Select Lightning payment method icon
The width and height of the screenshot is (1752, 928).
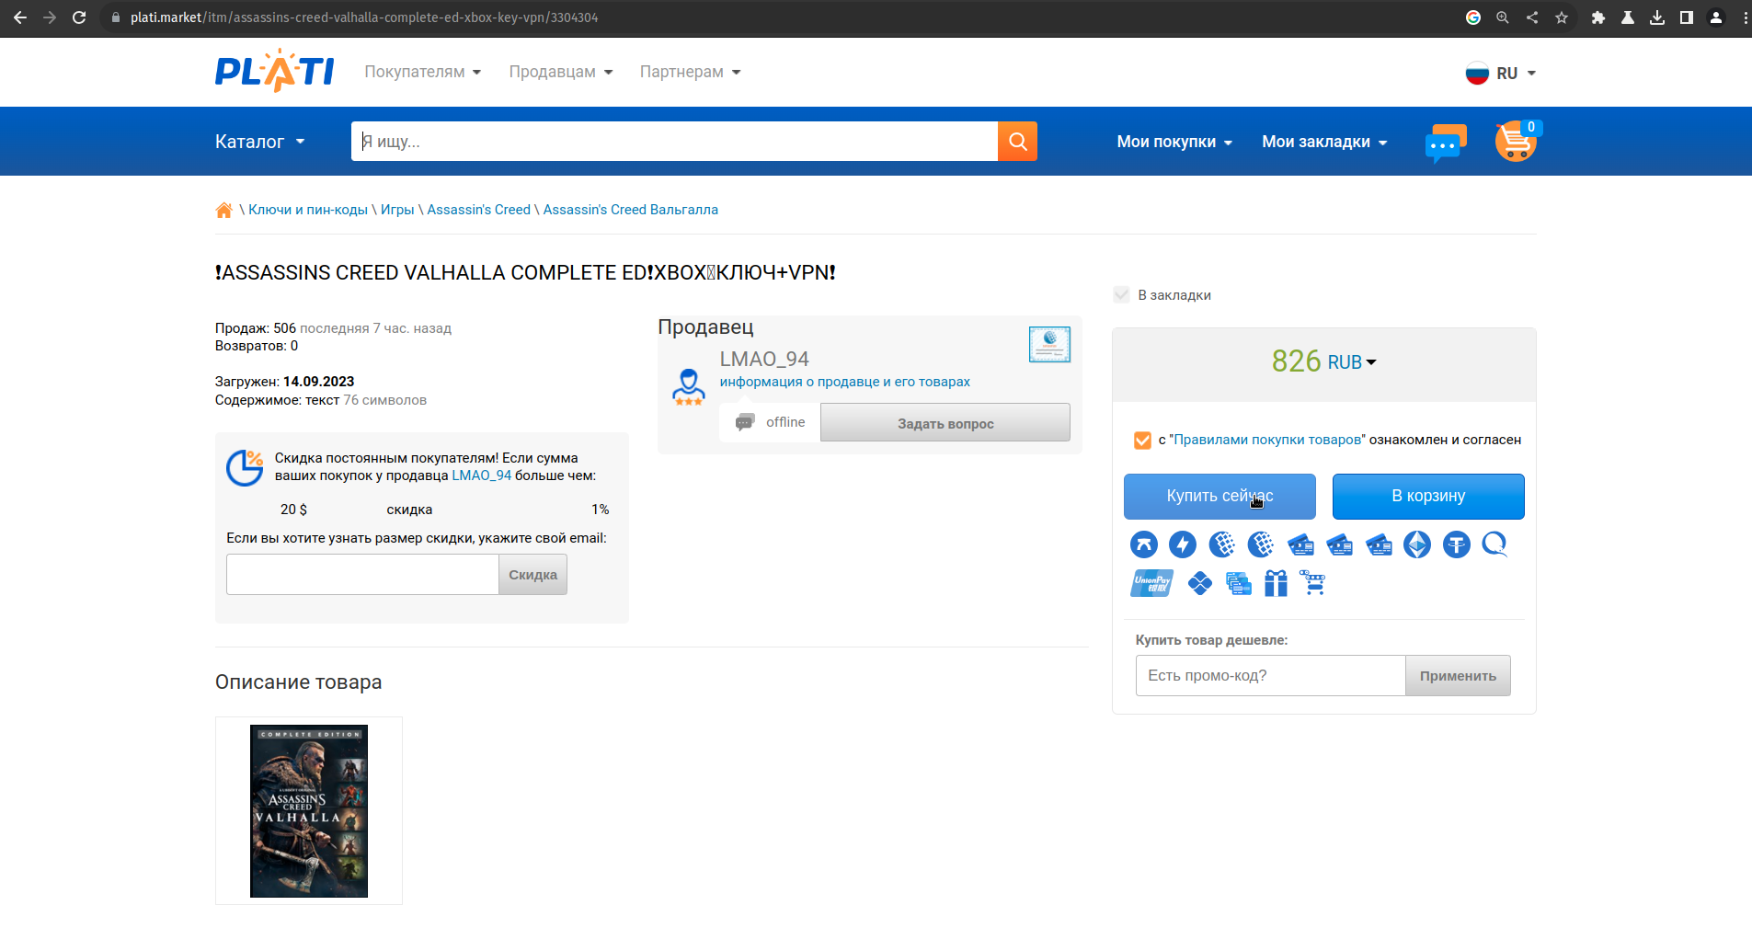point(1183,544)
